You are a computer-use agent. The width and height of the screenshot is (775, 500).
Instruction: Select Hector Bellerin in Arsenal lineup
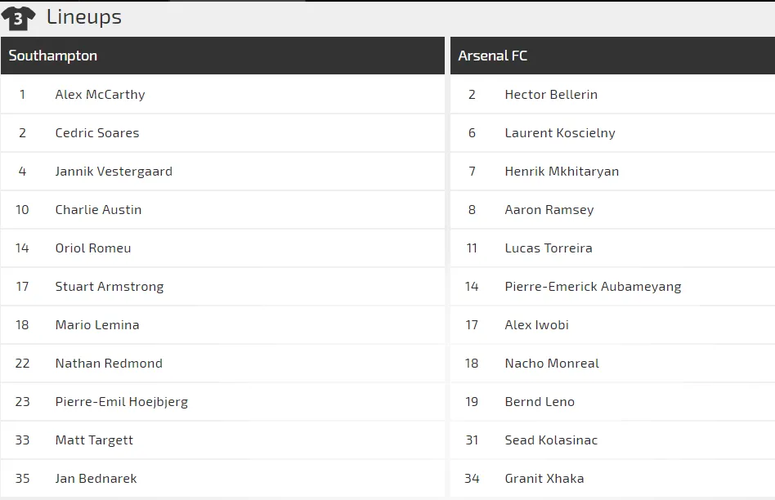point(551,95)
